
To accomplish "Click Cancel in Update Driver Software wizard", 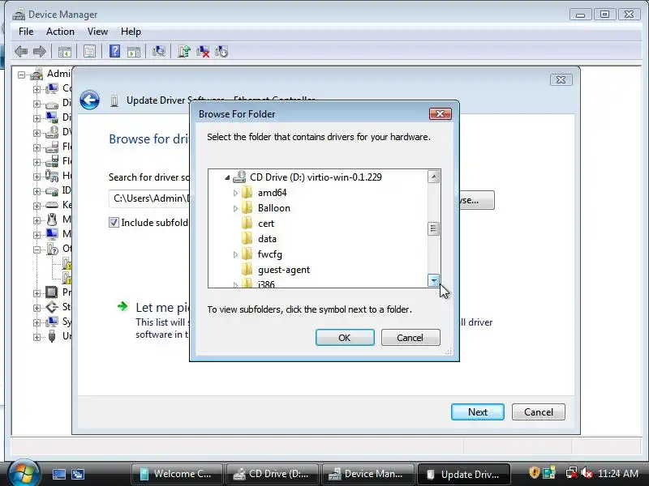I will click(539, 412).
